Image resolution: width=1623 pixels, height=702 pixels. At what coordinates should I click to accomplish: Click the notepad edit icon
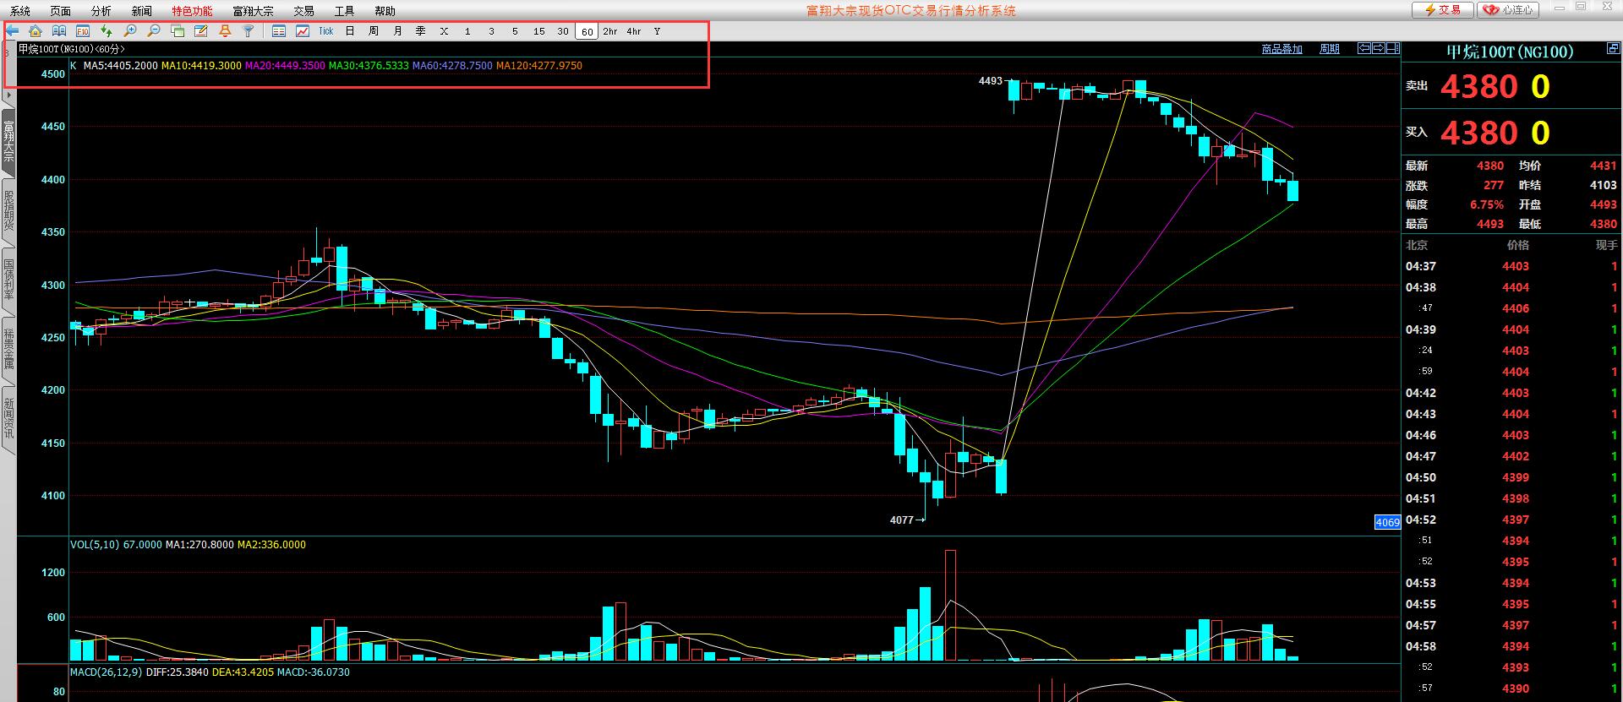(x=201, y=31)
